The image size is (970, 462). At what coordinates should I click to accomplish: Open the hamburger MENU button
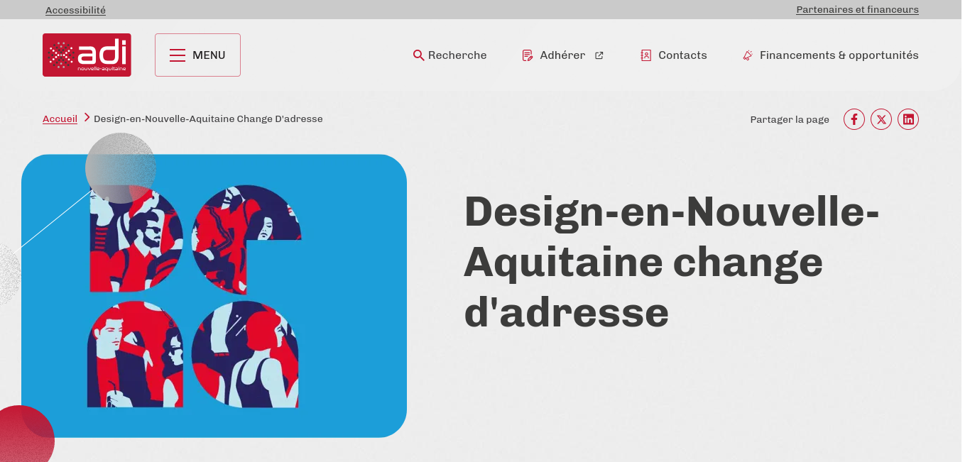[197, 55]
